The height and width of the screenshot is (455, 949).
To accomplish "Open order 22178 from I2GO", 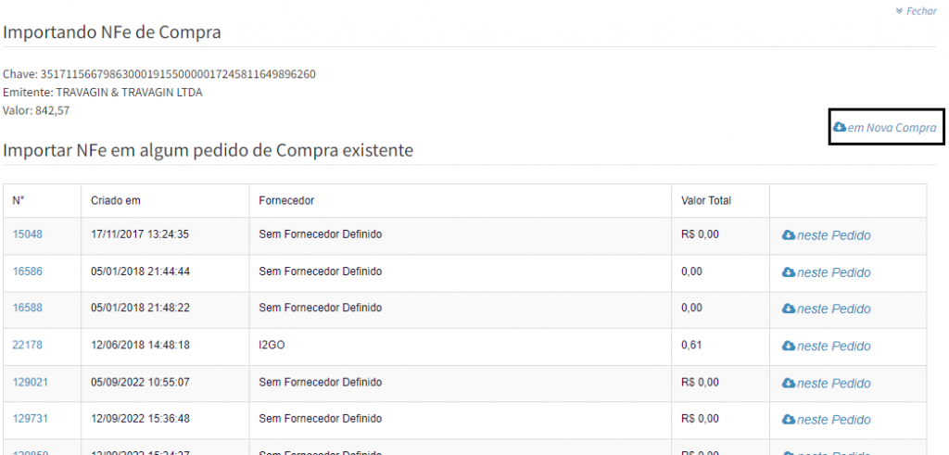I will tap(27, 345).
